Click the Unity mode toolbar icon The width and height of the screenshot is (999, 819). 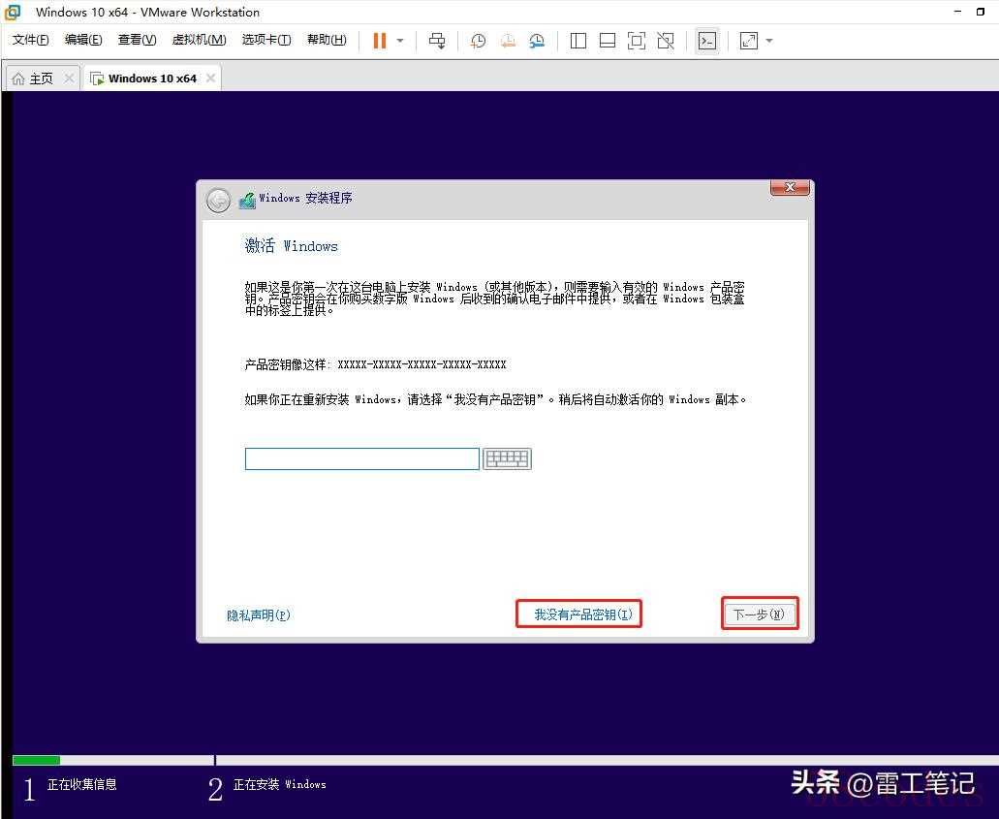(666, 41)
